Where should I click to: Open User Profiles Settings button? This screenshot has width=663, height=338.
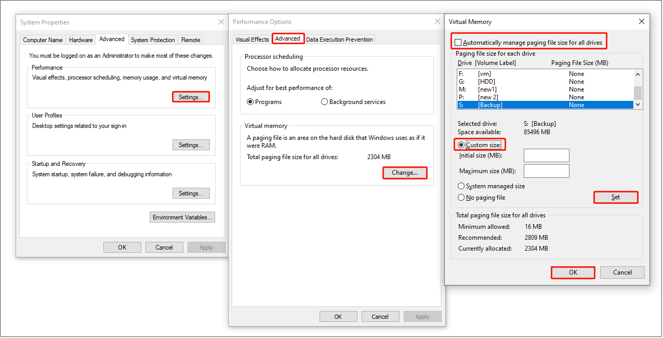191,145
